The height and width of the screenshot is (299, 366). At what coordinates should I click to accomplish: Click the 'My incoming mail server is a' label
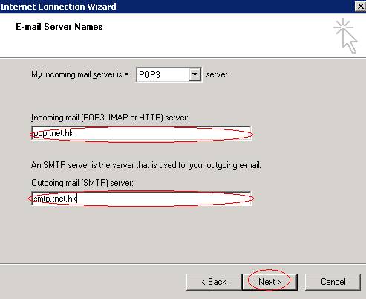point(80,74)
